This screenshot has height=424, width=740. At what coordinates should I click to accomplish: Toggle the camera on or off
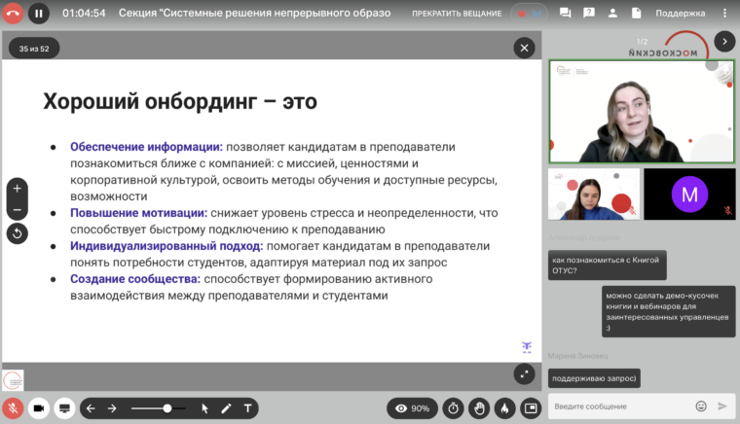(39, 407)
